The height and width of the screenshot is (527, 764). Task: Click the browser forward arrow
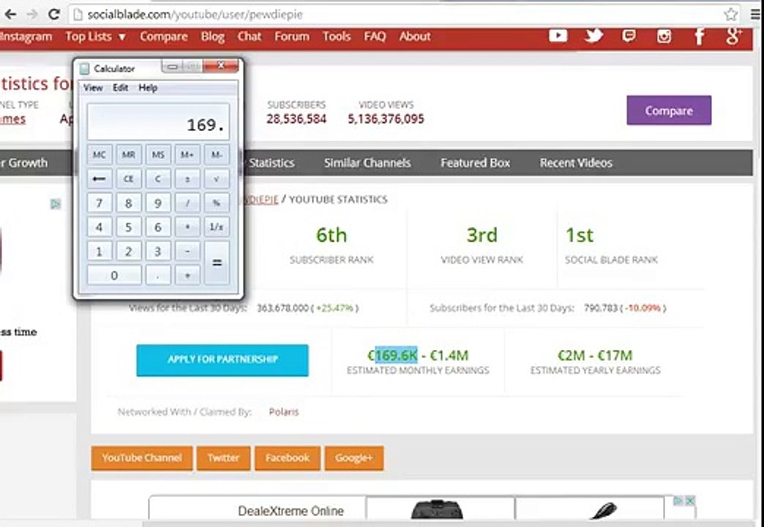[32, 14]
